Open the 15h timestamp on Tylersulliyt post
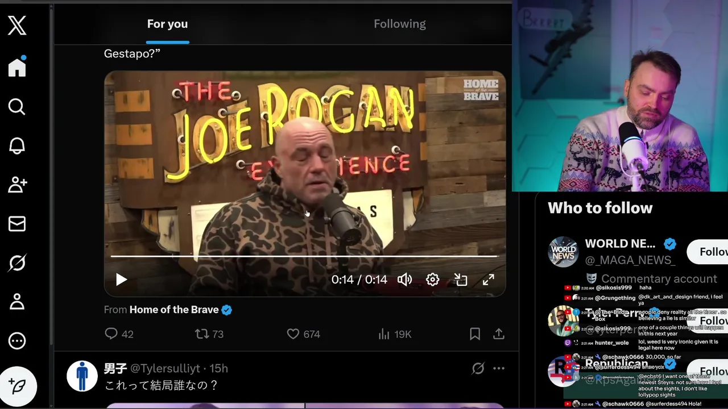 click(x=219, y=369)
